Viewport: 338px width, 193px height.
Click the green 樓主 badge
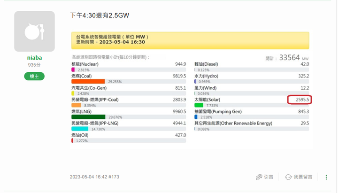34,76
